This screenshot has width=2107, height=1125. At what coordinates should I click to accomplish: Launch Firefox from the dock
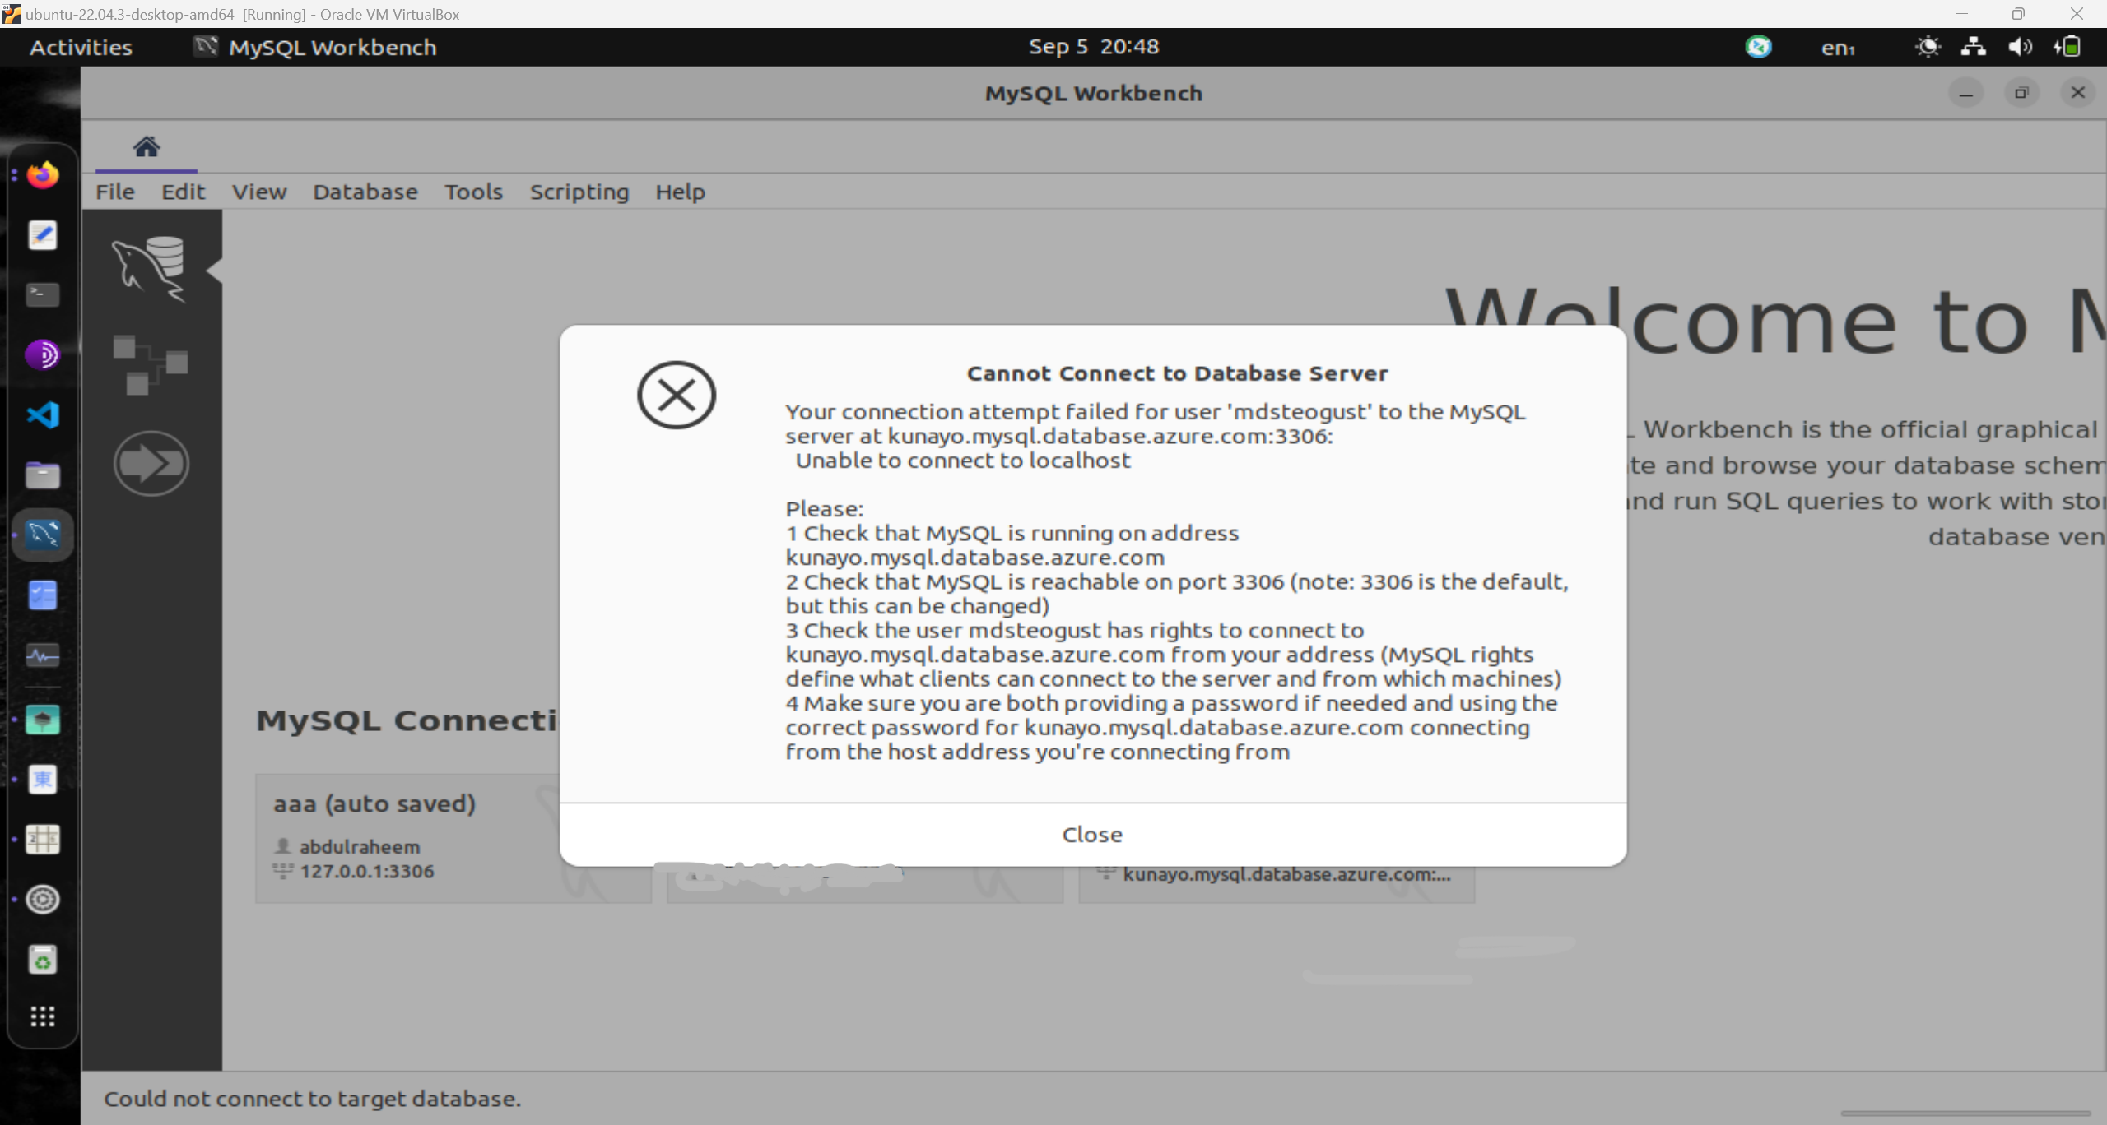point(43,175)
